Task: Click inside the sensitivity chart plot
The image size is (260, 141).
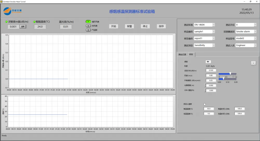Action: (x=91, y=61)
